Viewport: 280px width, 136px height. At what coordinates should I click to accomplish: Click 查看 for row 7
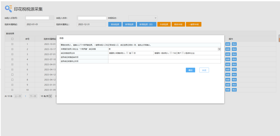228,75
